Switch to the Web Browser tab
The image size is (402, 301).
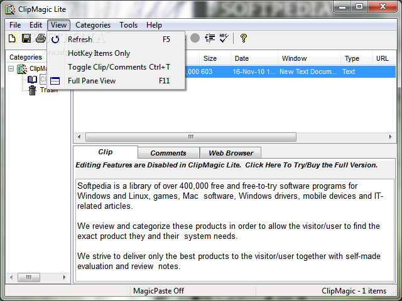231,153
